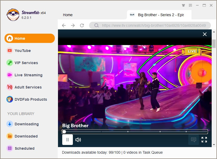Click the YOUR LIBRARY heading
The width and height of the screenshot is (217, 159).
pyautogui.click(x=21, y=114)
